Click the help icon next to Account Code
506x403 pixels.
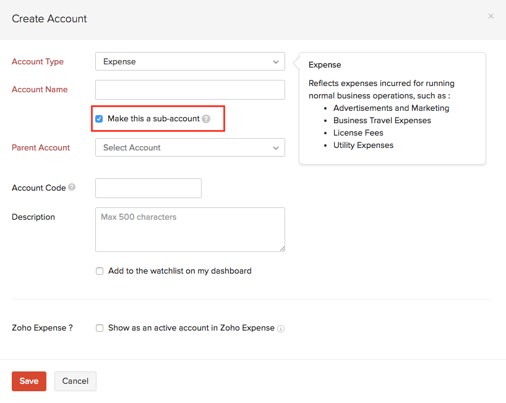coord(72,187)
